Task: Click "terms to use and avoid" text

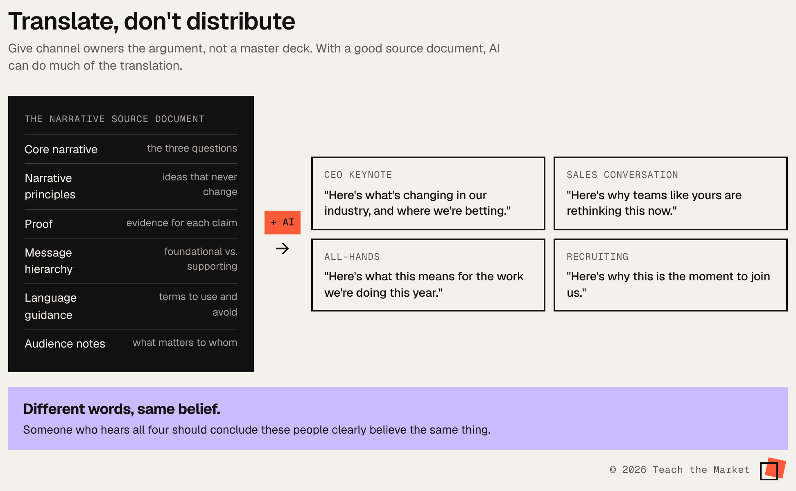Action: [198, 305]
